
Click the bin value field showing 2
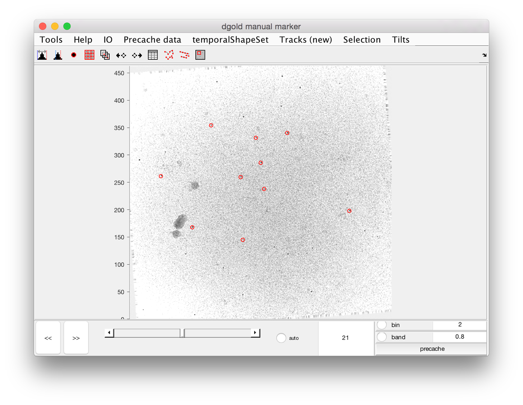[x=460, y=325]
